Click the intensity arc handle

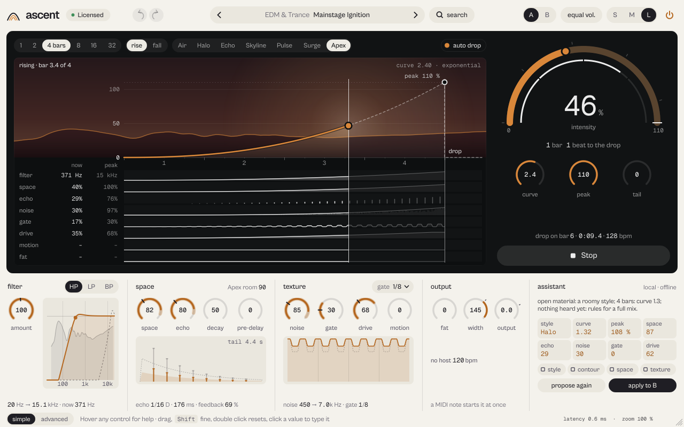click(565, 51)
